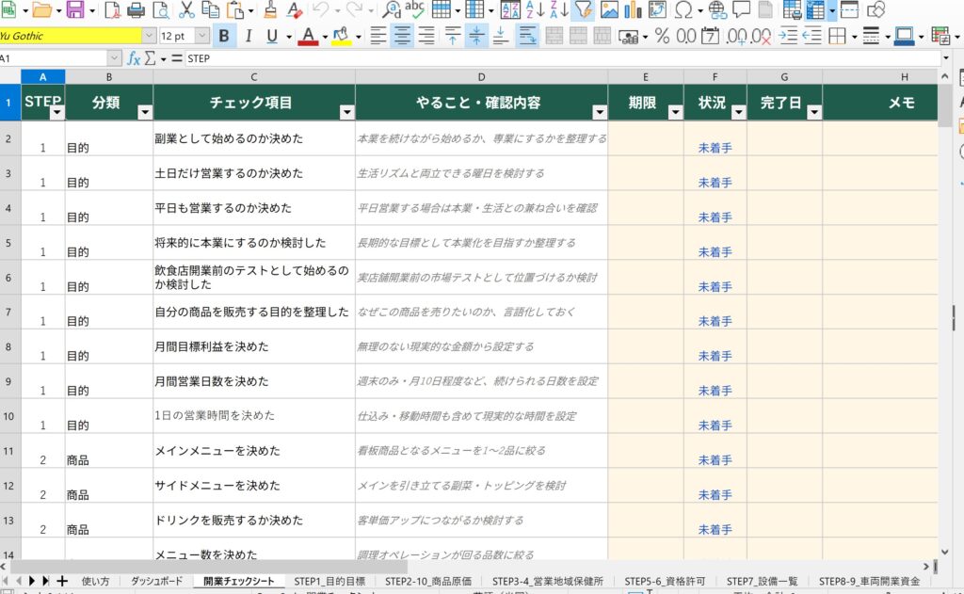Switch to the ダッシュボード sheet tab
This screenshot has width=964, height=594.
coord(157,581)
